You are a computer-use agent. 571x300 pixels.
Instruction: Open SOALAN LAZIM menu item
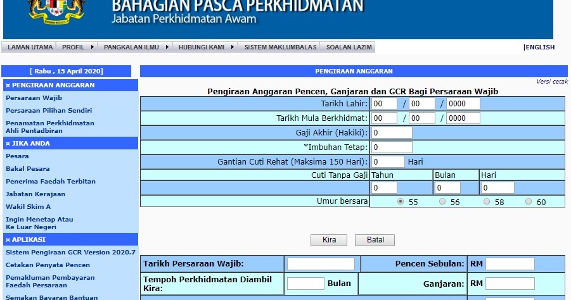349,47
